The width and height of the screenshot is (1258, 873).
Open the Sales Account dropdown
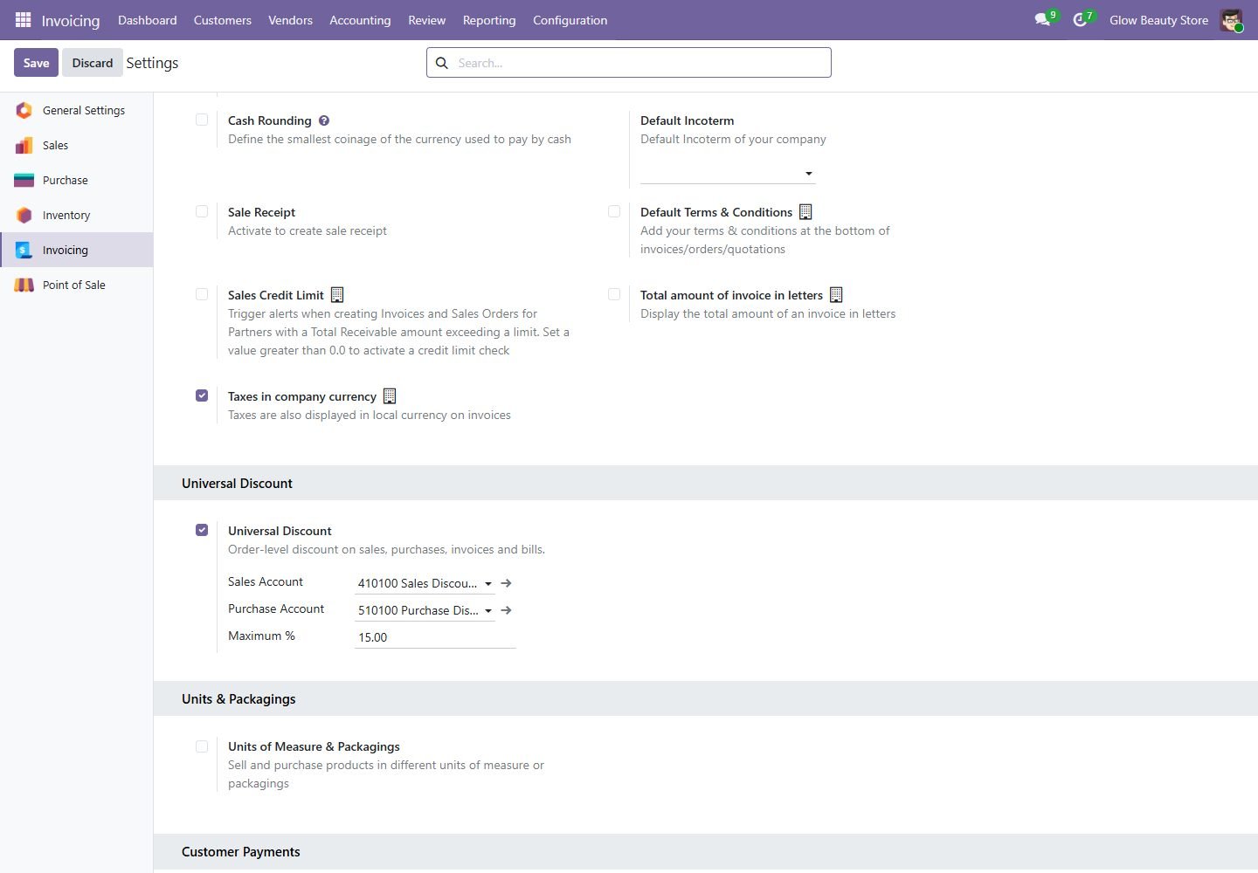(x=425, y=583)
